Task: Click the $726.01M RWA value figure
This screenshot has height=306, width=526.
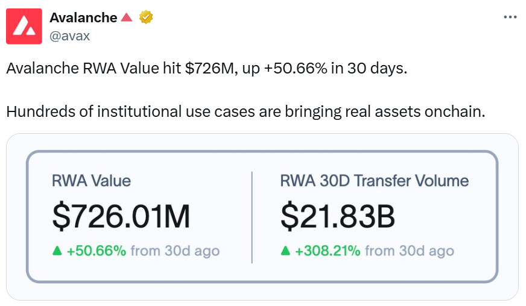Action: pos(121,216)
